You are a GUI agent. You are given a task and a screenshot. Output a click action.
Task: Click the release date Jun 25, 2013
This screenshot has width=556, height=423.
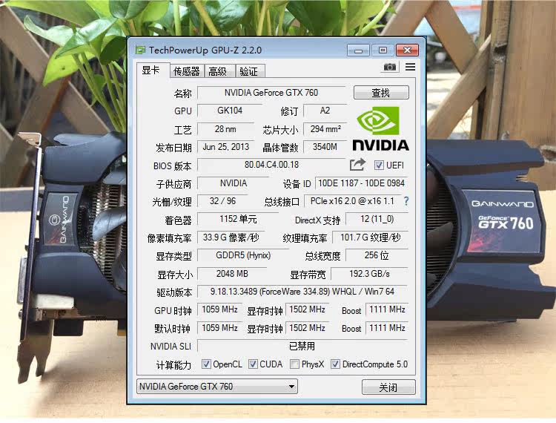(x=226, y=147)
